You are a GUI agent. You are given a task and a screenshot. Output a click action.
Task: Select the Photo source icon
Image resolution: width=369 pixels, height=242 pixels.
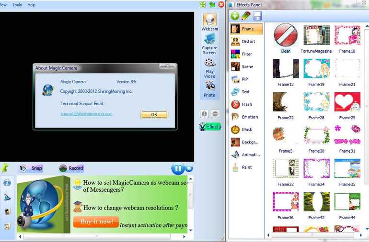(x=209, y=89)
